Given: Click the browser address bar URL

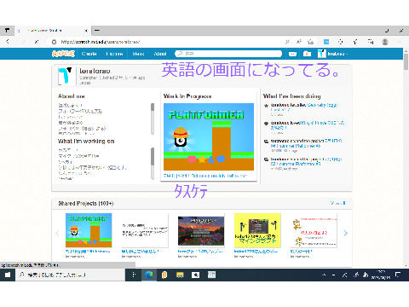Looking at the screenshot, I should pyautogui.click(x=101, y=42).
